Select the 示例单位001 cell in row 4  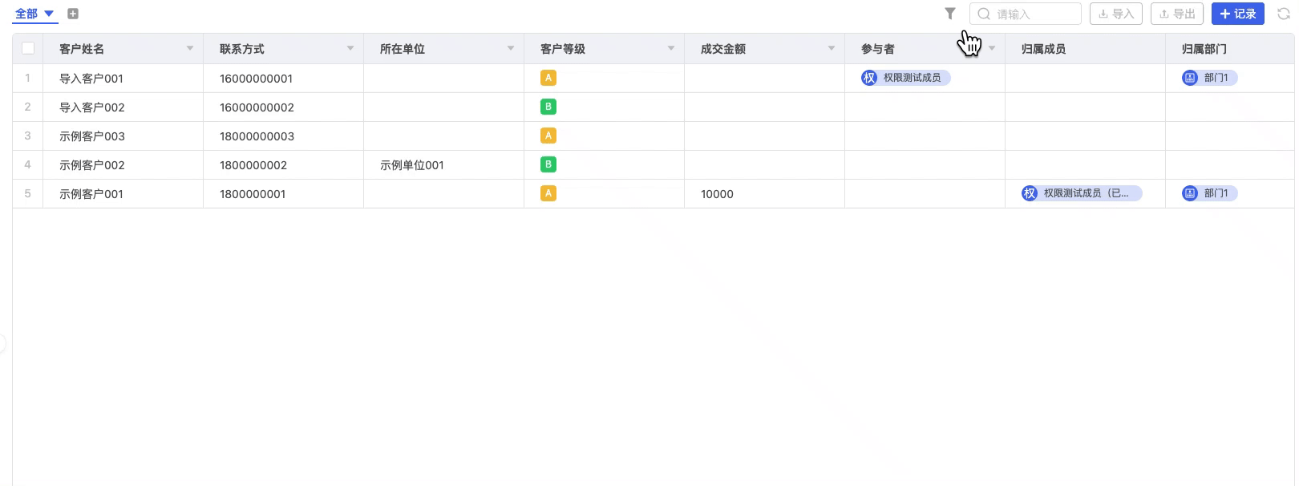(412, 165)
